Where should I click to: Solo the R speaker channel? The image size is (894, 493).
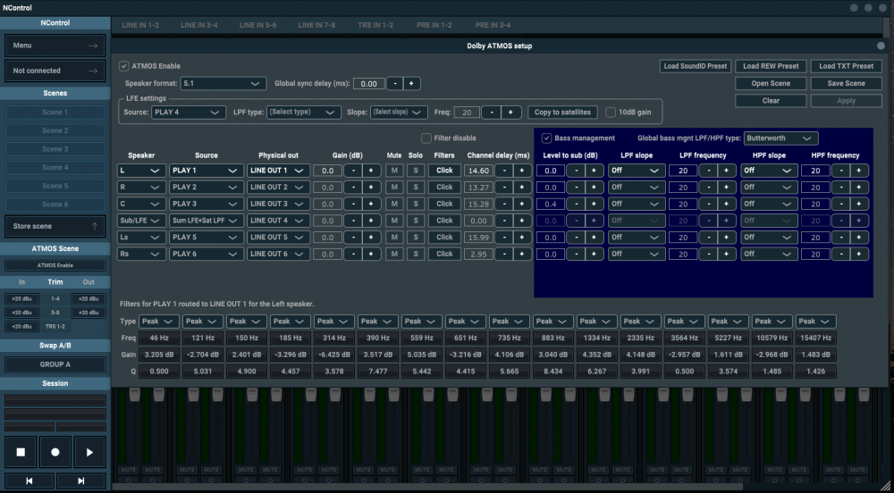pos(416,188)
